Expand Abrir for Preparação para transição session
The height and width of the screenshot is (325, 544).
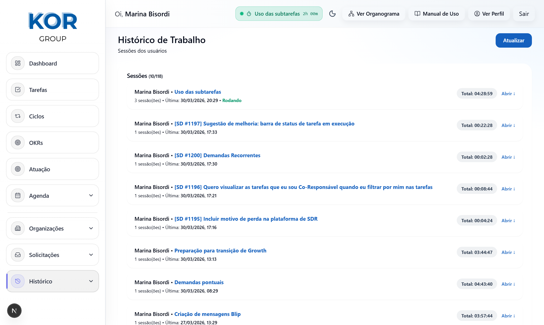[x=508, y=252]
